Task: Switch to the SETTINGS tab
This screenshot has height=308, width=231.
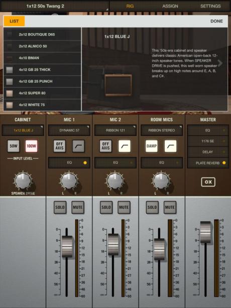Action: click(x=210, y=6)
